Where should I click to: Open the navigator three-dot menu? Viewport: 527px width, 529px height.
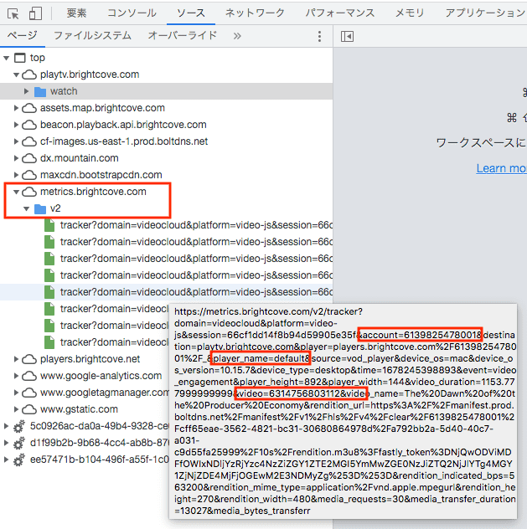(319, 36)
